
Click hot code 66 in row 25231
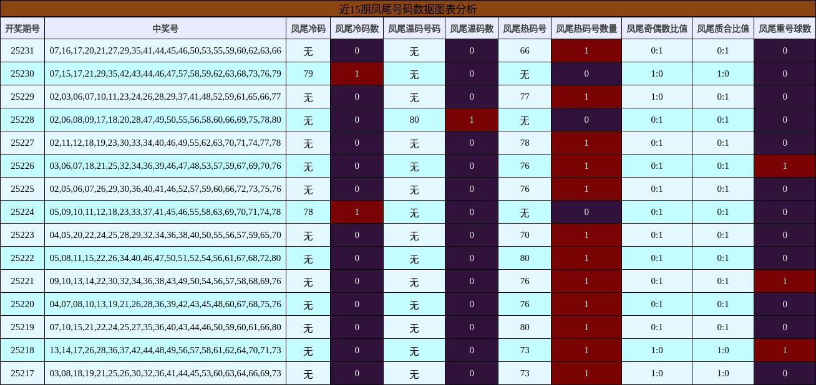click(525, 50)
